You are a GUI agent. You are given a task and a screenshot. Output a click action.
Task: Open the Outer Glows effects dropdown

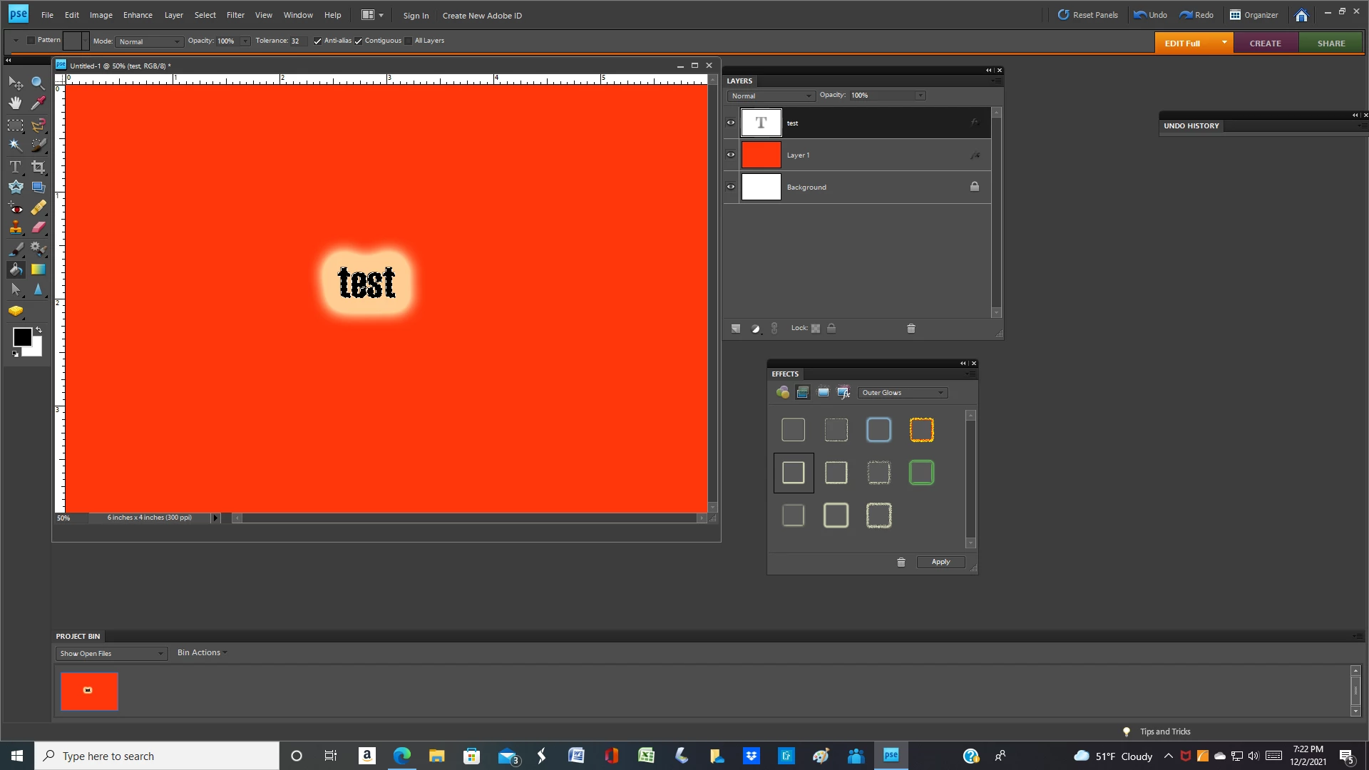tap(903, 393)
